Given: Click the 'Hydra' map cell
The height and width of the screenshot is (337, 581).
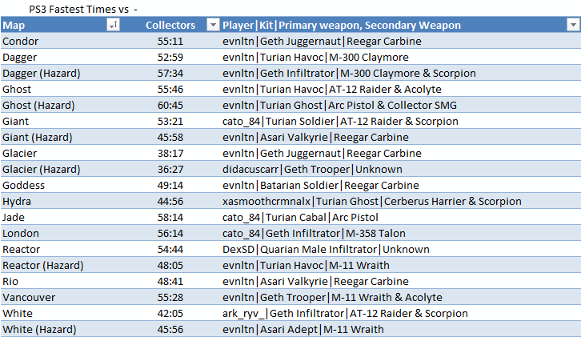Looking at the screenshot, I should [x=60, y=201].
